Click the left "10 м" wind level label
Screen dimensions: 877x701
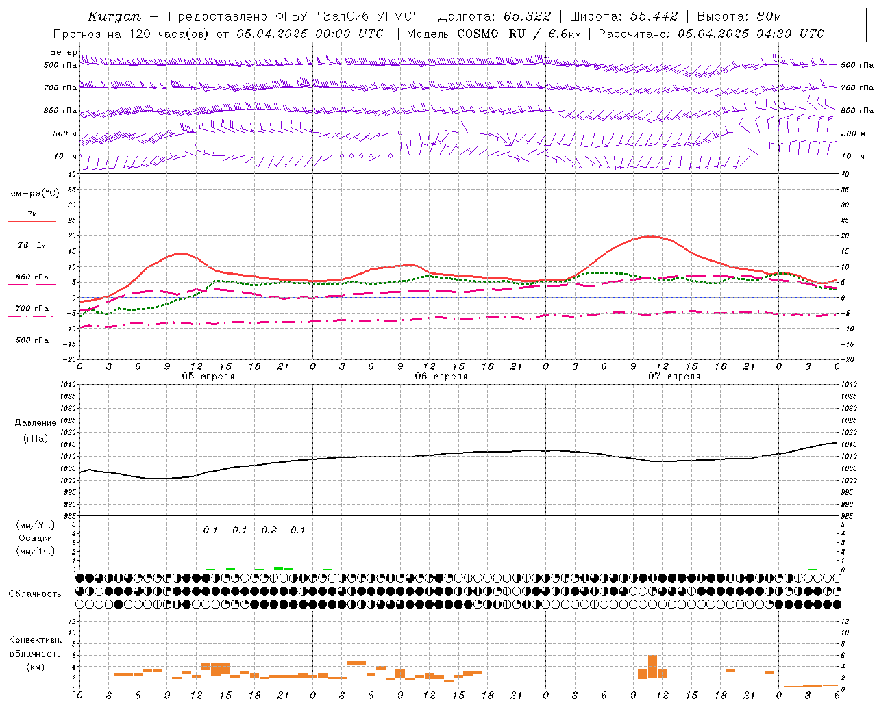click(x=66, y=156)
